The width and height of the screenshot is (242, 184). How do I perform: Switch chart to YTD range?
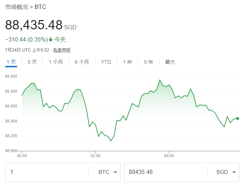click(x=106, y=62)
